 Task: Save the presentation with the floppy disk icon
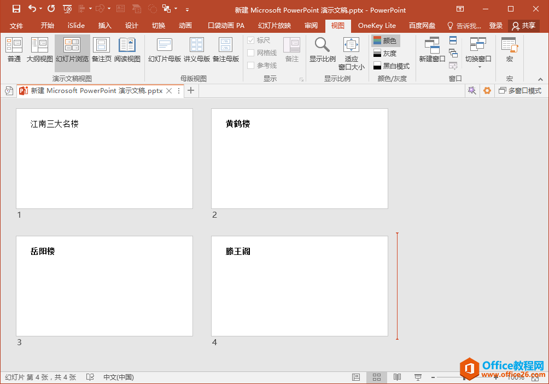click(16, 9)
